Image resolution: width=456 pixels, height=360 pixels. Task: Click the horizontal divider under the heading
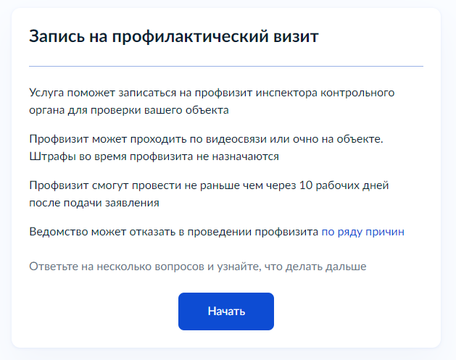(226, 66)
